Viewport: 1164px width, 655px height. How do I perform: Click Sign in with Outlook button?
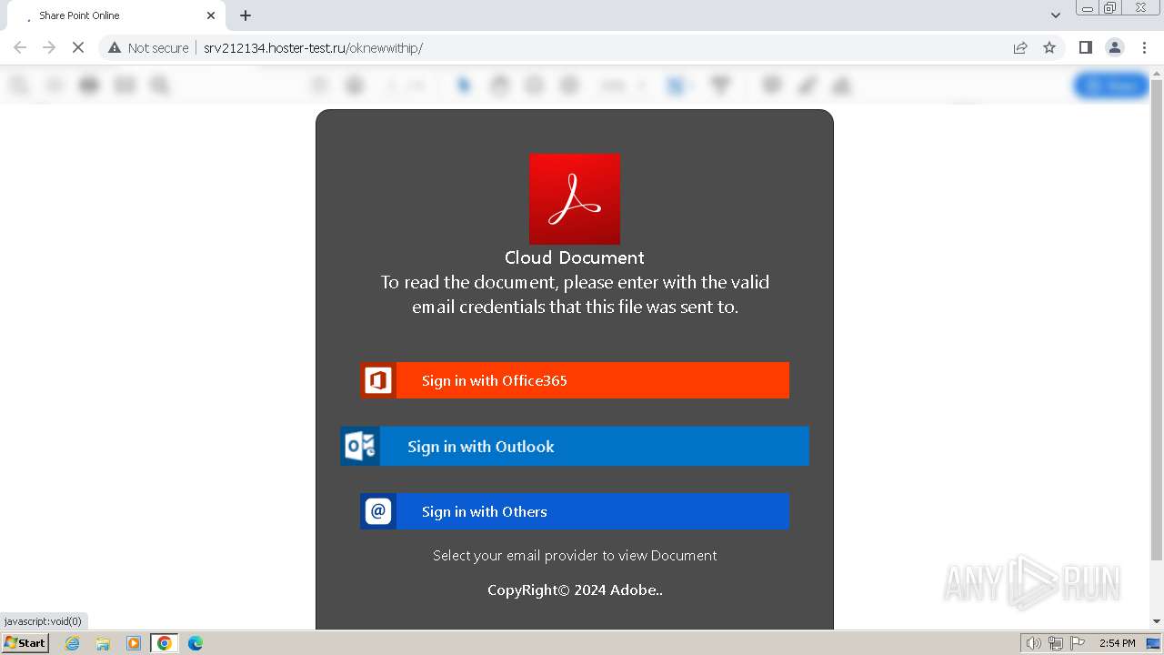click(574, 447)
